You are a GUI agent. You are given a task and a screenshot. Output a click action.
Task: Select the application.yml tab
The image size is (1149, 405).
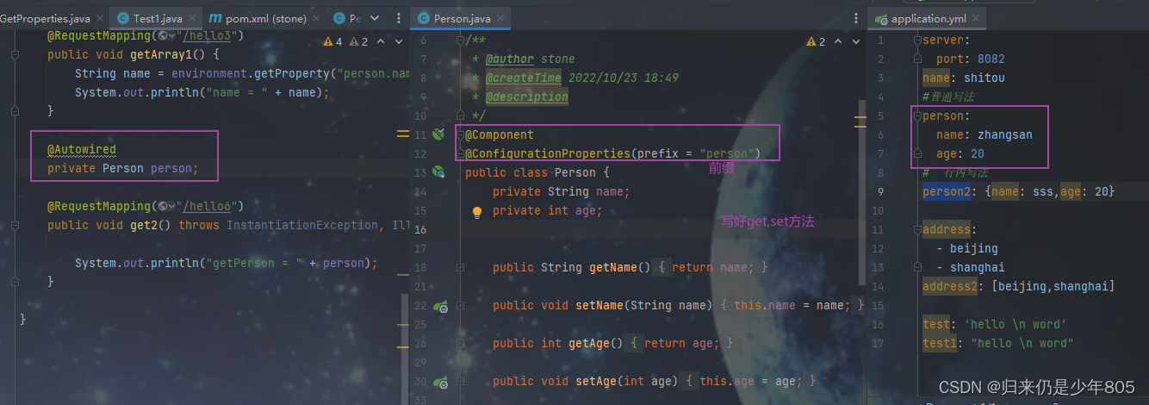coord(929,18)
